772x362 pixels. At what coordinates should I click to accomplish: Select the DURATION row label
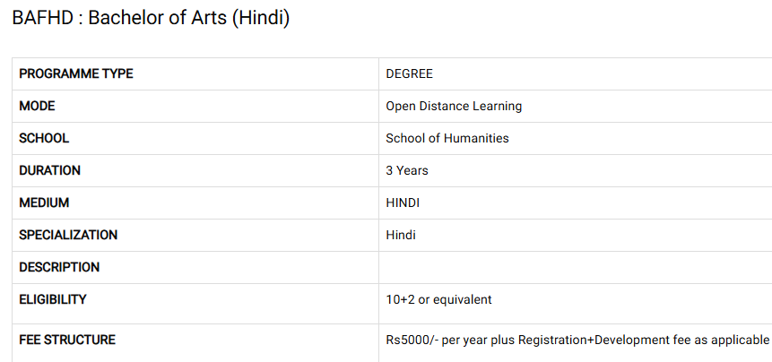coord(50,170)
